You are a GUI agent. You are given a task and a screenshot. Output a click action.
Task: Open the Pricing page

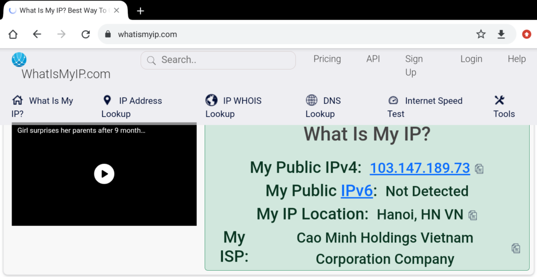coord(327,59)
